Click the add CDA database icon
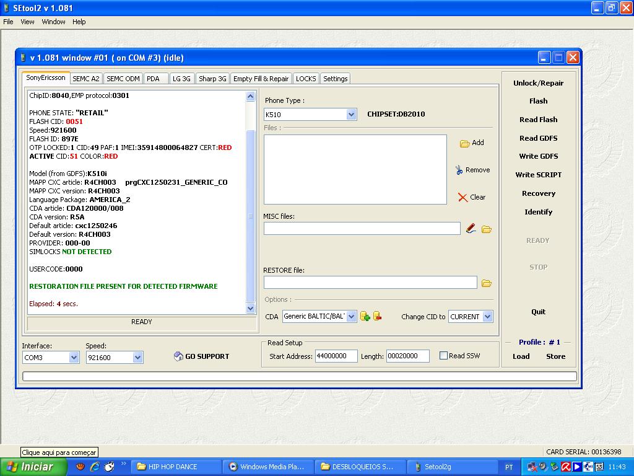634x476 pixels. (x=365, y=316)
